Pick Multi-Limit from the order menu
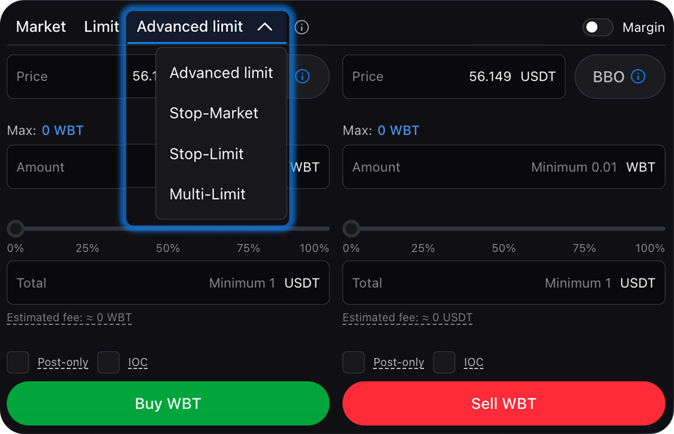This screenshot has width=674, height=434. click(x=207, y=194)
